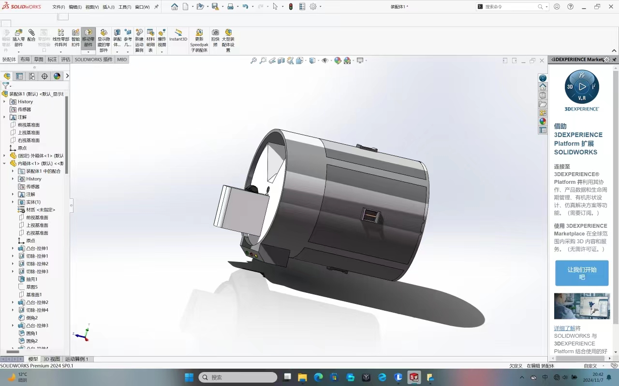Viewport: 619px width, 386px height.
Task: Switch to the 3D 视图 bottom tab
Action: [52, 359]
